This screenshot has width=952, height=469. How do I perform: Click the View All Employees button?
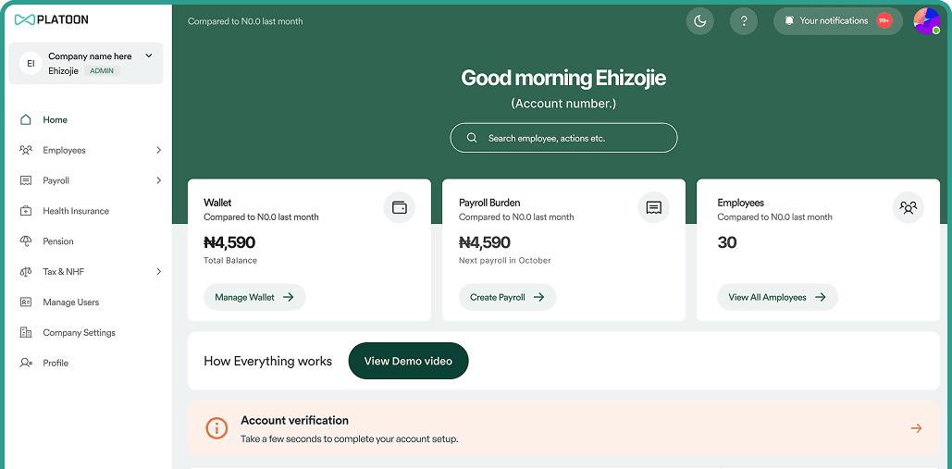click(776, 297)
